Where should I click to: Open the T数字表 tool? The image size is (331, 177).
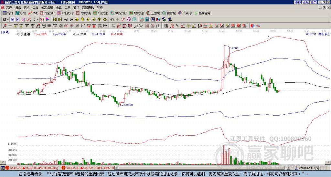(x=137, y=13)
